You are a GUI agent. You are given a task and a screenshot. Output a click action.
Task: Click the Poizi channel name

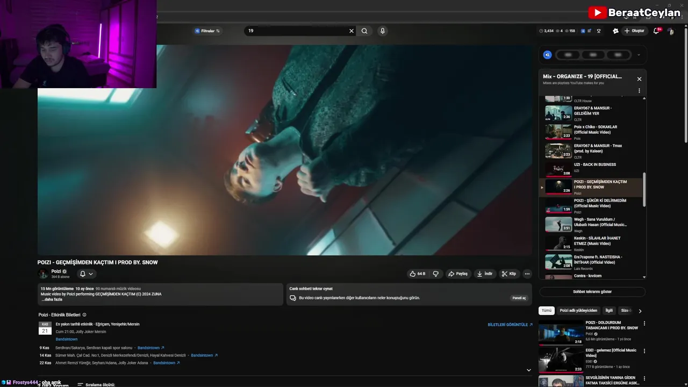point(56,271)
